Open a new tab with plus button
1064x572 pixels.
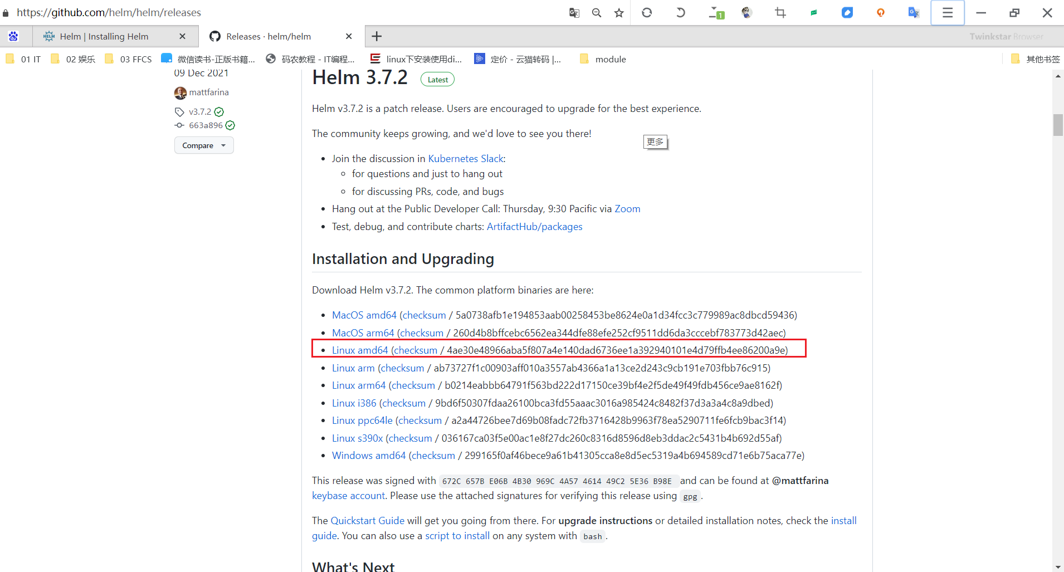(377, 36)
